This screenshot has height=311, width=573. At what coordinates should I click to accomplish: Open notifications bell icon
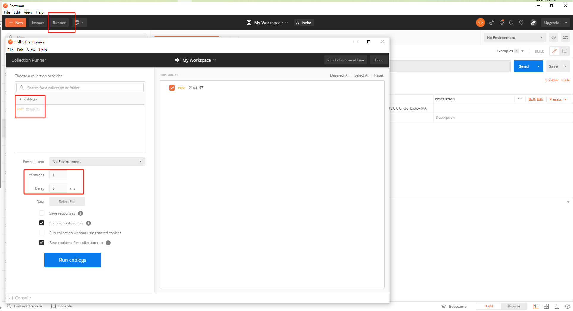511,23
